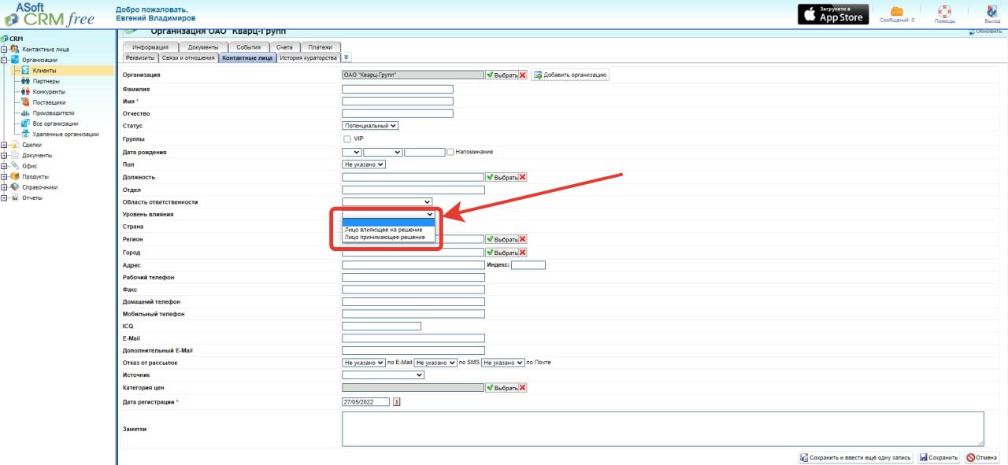Clear the Должность field with red X
Viewport: 1008px width, 465px height.
(x=522, y=177)
